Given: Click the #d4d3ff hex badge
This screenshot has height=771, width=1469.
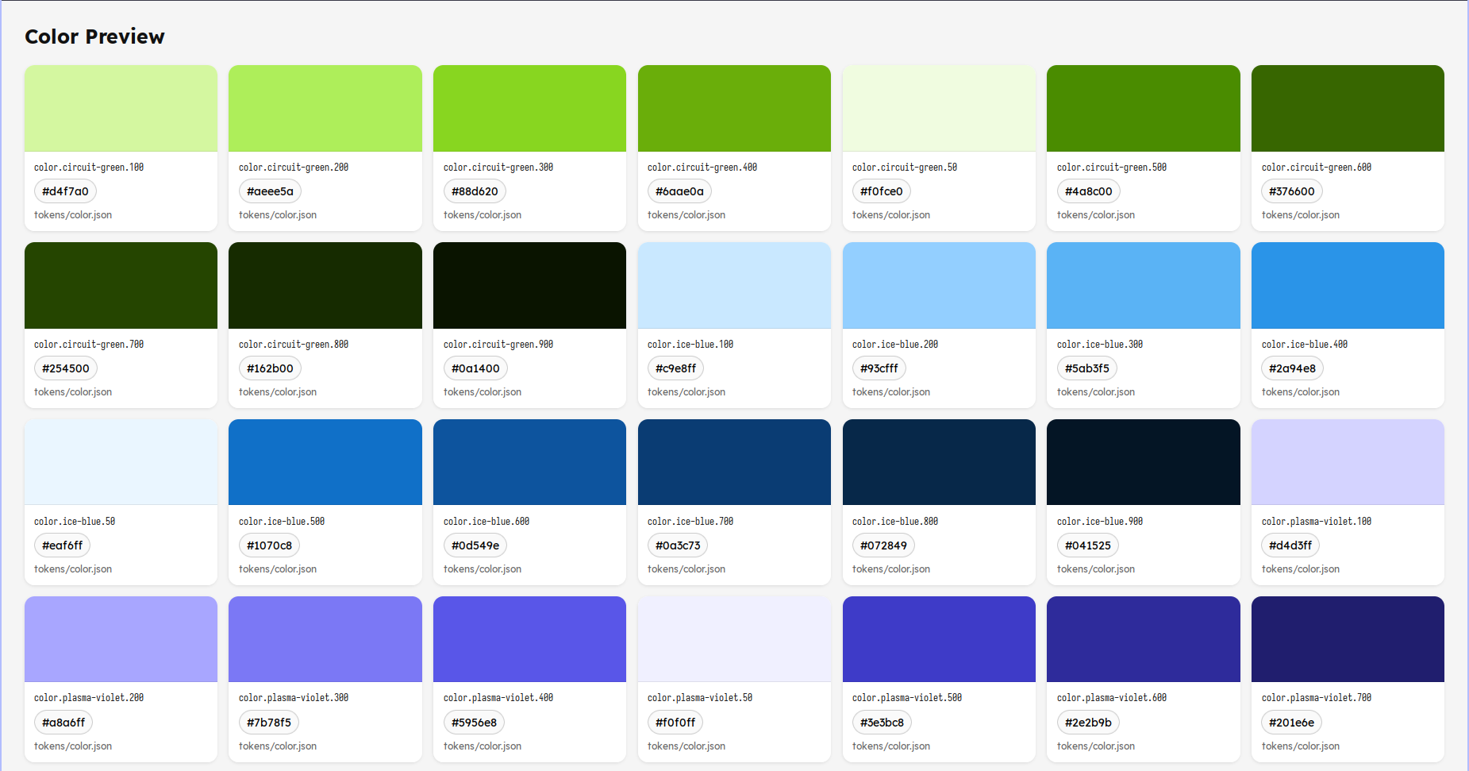Looking at the screenshot, I should (x=1290, y=545).
